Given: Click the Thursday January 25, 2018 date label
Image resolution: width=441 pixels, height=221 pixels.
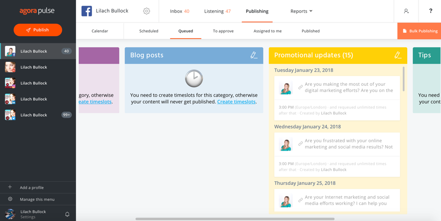Looking at the screenshot, I should click(x=305, y=183).
